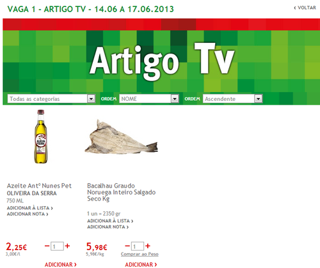
Task: Add a note to the olive oil
Action: (28, 214)
